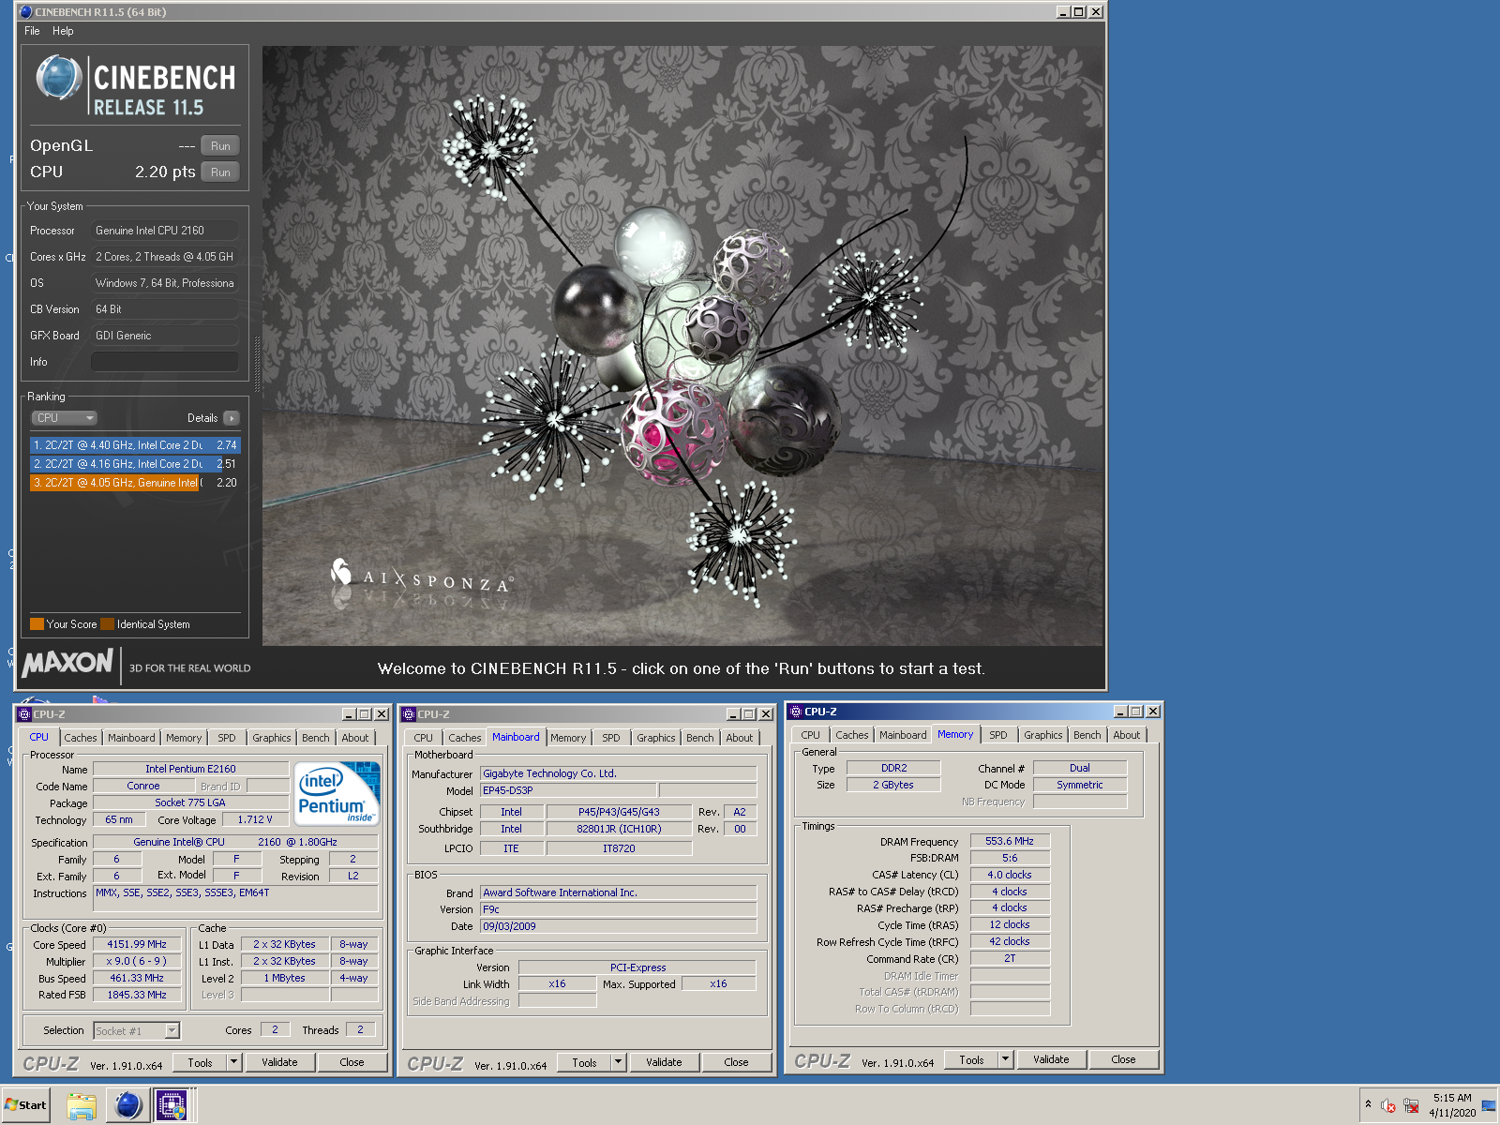The height and width of the screenshot is (1125, 1500).
Task: Switch to Caches tab in first CPU-Z window
Action: click(x=81, y=738)
